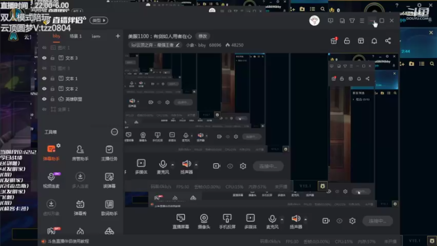
Task: Edit the lol云顶之弈 category selector
Action: [x=155, y=45]
